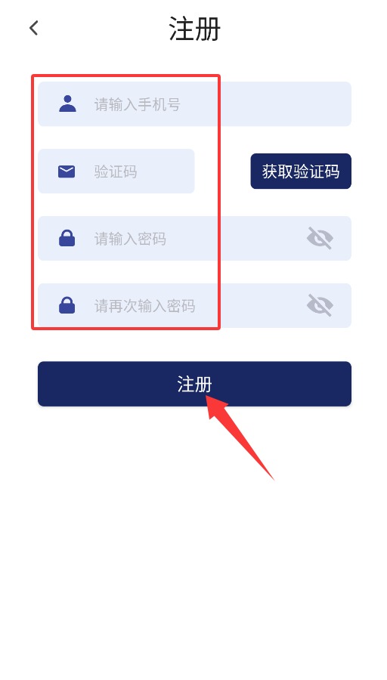Click the lock icon beside 请再次输入密码
This screenshot has width=387, height=680.
click(x=67, y=305)
